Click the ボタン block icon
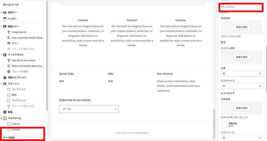This screenshot has width=267, height=141. pos(9,43)
